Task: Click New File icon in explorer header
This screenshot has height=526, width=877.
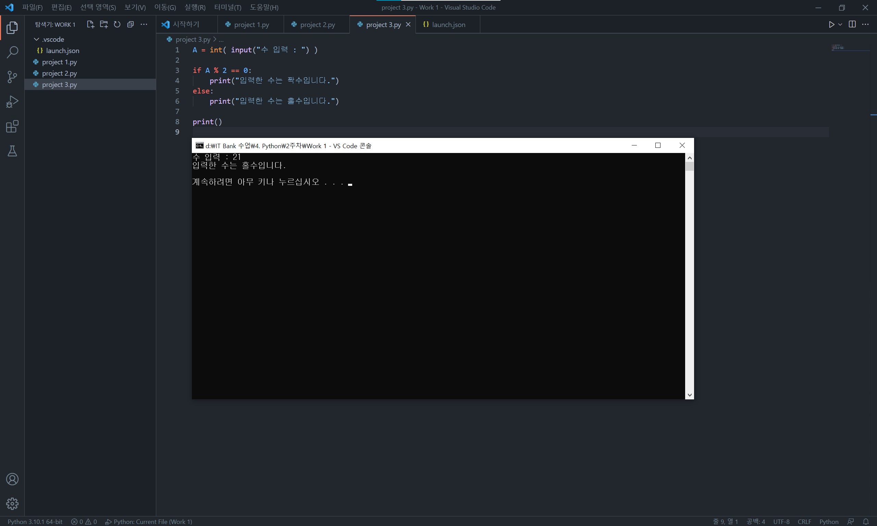Action: (x=90, y=24)
